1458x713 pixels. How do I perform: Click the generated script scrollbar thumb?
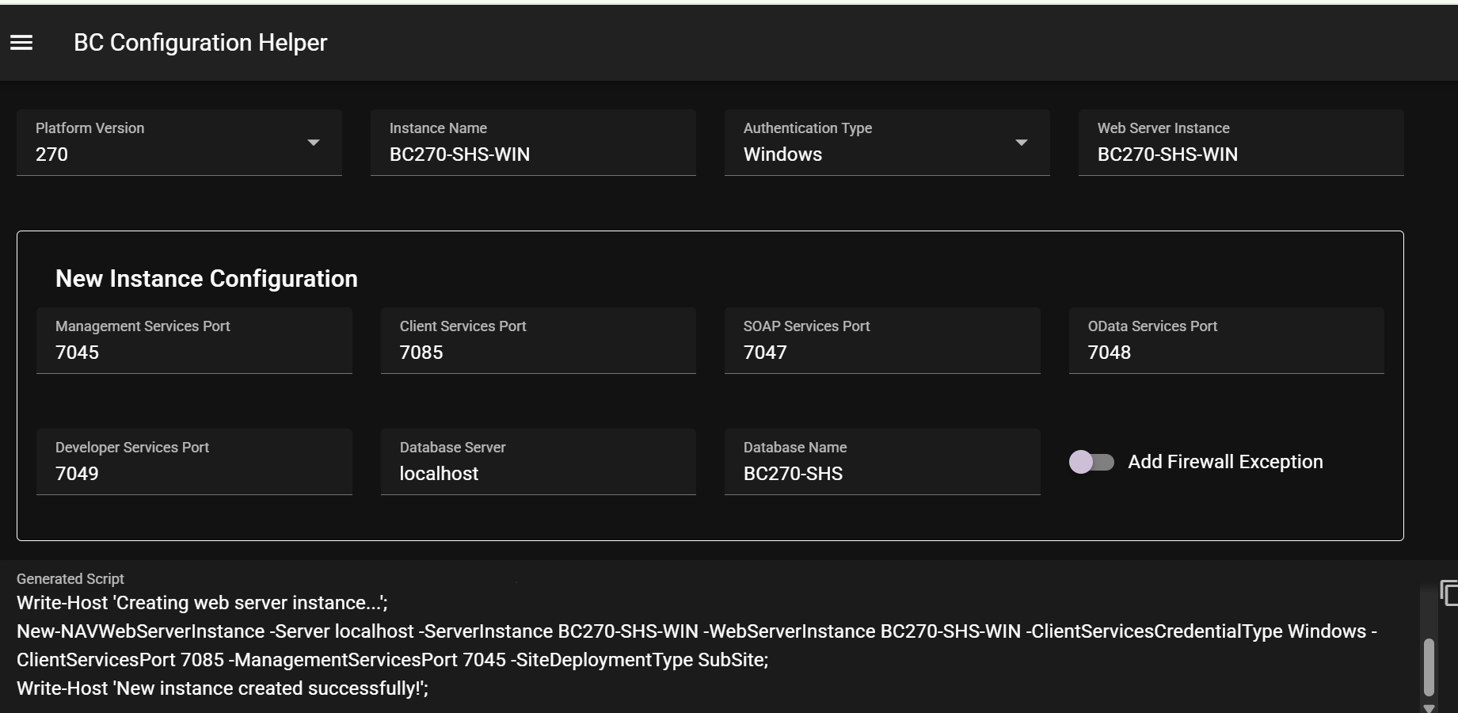tap(1429, 667)
